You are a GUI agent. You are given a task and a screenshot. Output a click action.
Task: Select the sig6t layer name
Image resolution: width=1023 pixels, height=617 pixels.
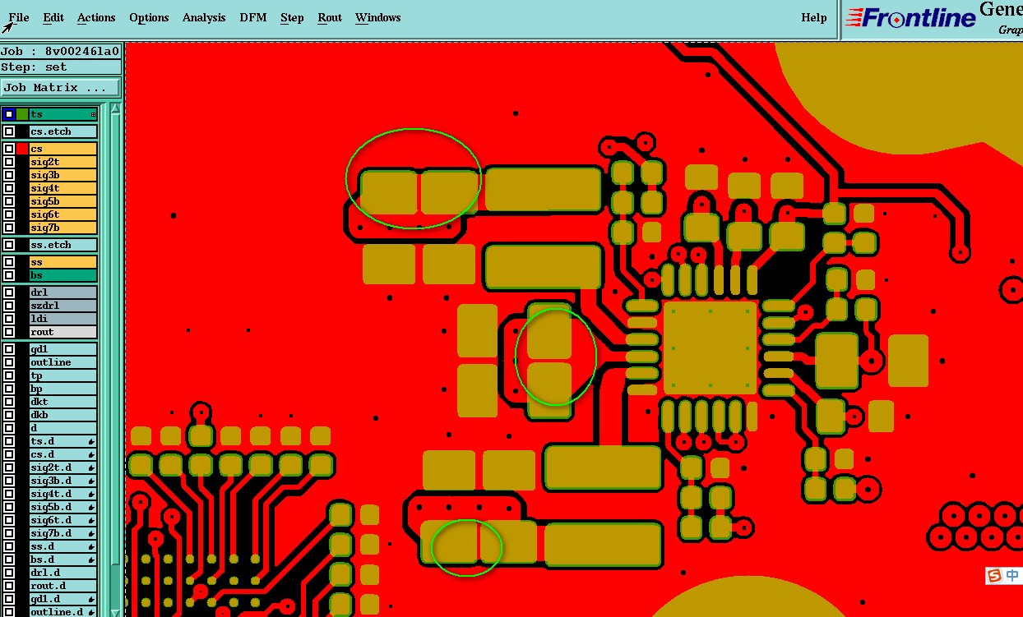pos(63,214)
